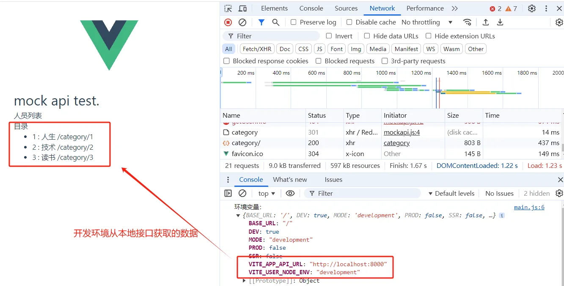
Task: Toggle the device toolbar icon
Action: (242, 8)
